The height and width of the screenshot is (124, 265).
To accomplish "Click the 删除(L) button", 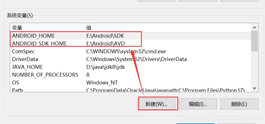I will (239, 104).
